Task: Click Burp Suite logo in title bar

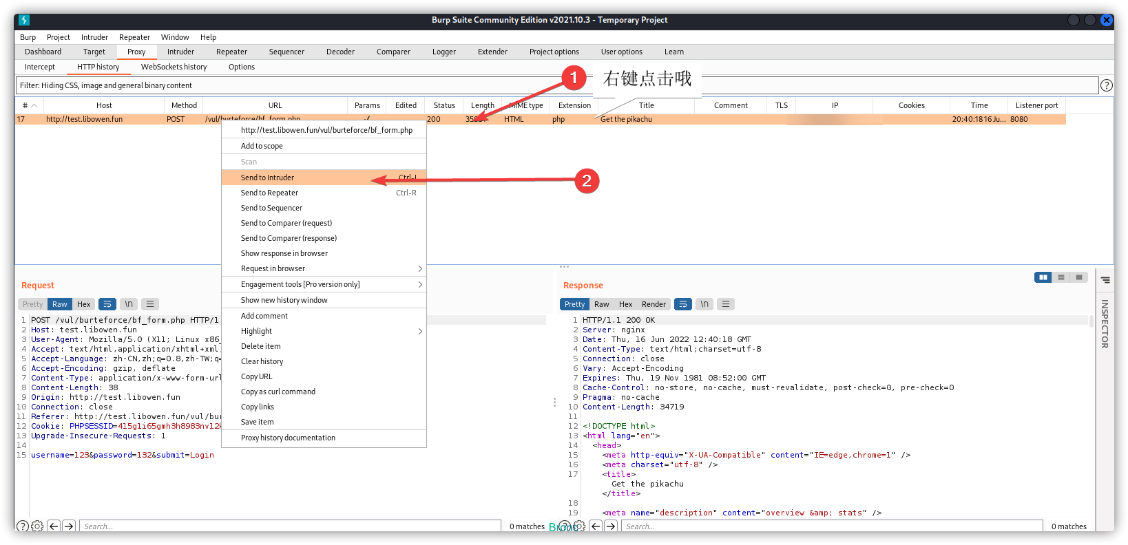Action: click(24, 20)
